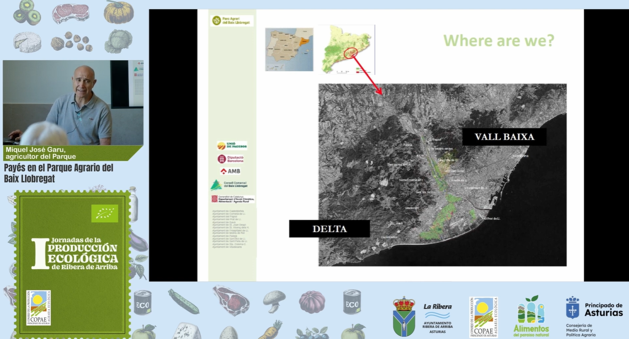Select the Unió de Pagesos logo

pos(232,146)
